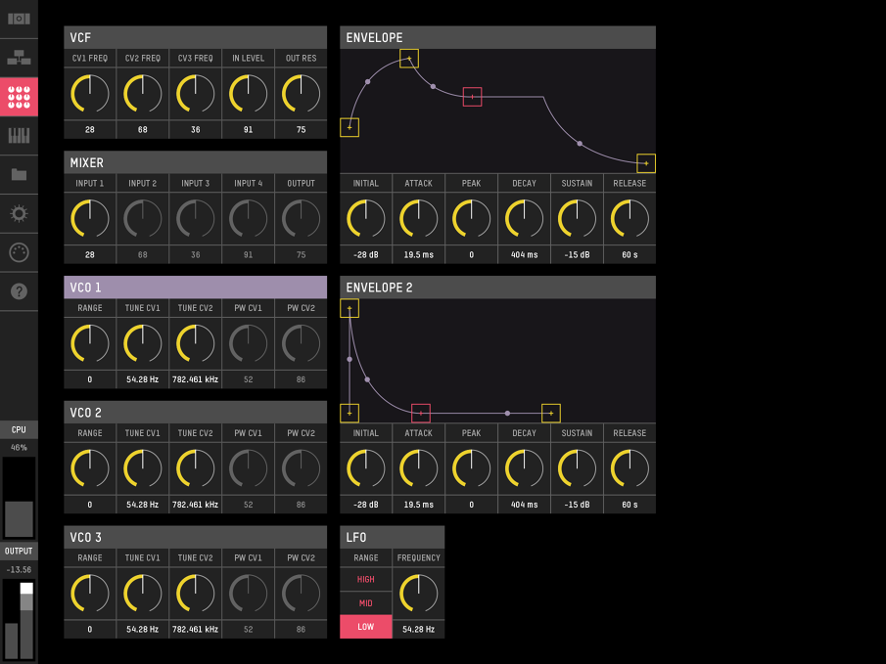Select the LOW LFO range option
Image resolution: width=886 pixels, height=664 pixels.
click(x=366, y=627)
